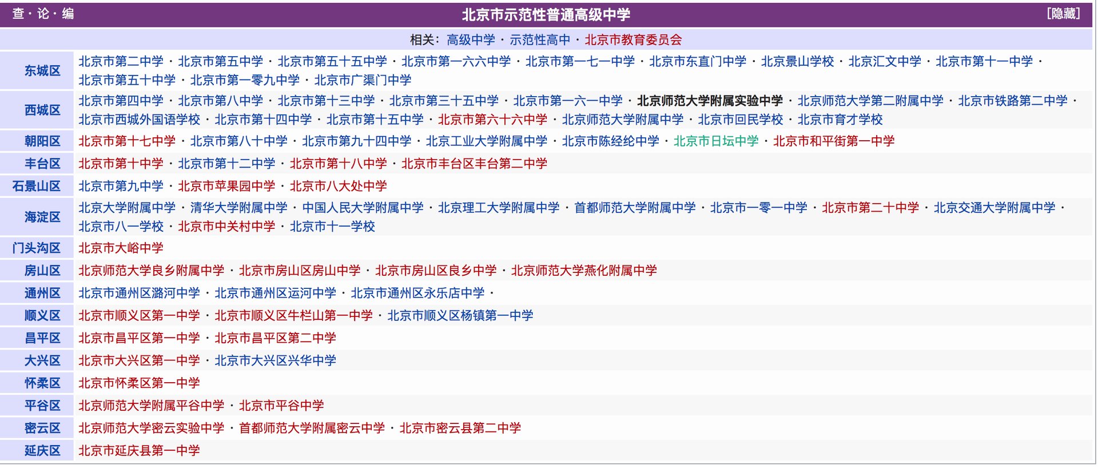The height and width of the screenshot is (468, 1098).
Task: Open the 房山区 district link
Action: pyautogui.click(x=42, y=271)
